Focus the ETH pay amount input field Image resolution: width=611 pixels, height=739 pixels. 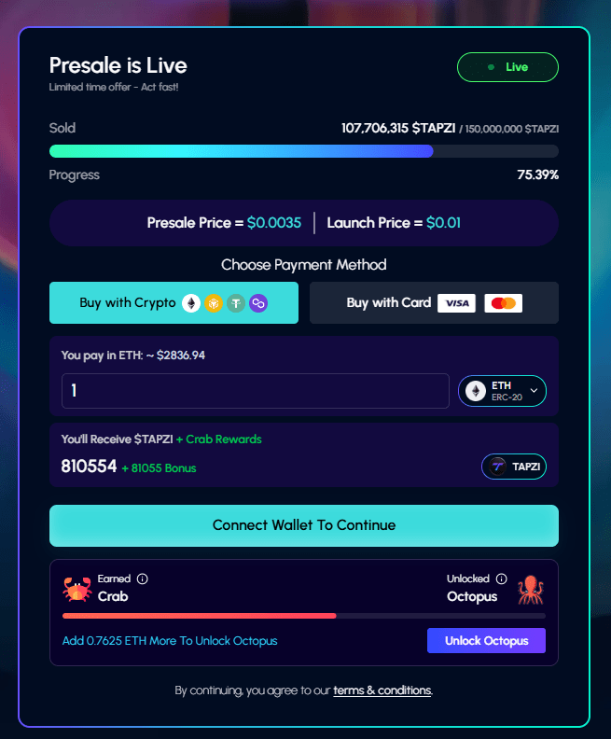point(243,391)
